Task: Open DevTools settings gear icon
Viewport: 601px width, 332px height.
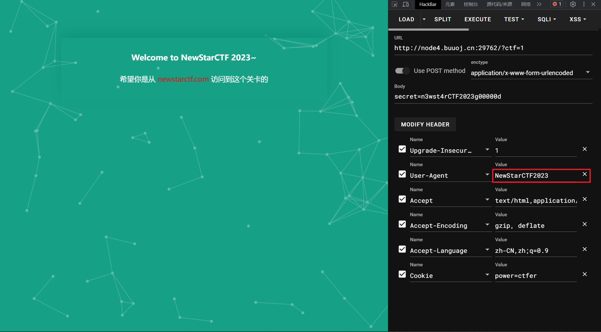Action: tap(573, 4)
